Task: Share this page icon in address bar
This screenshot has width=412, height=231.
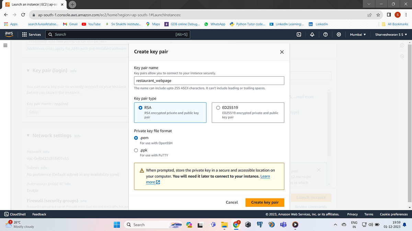Action: [x=369, y=15]
